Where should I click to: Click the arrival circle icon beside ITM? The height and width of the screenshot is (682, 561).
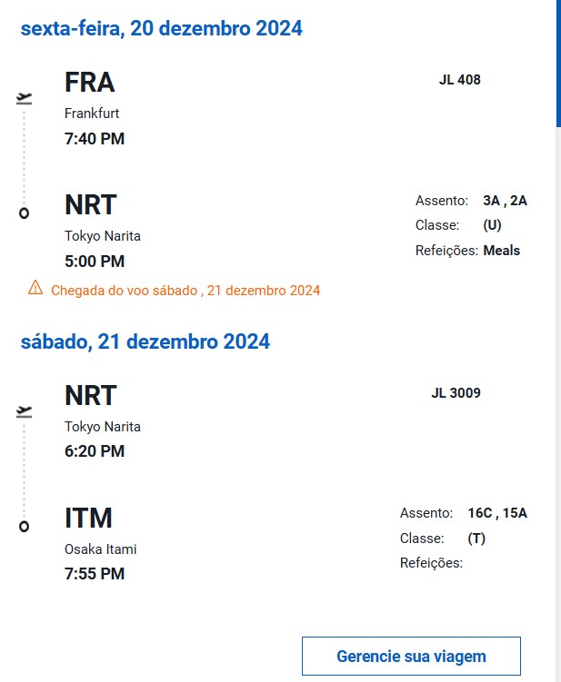pyautogui.click(x=25, y=526)
